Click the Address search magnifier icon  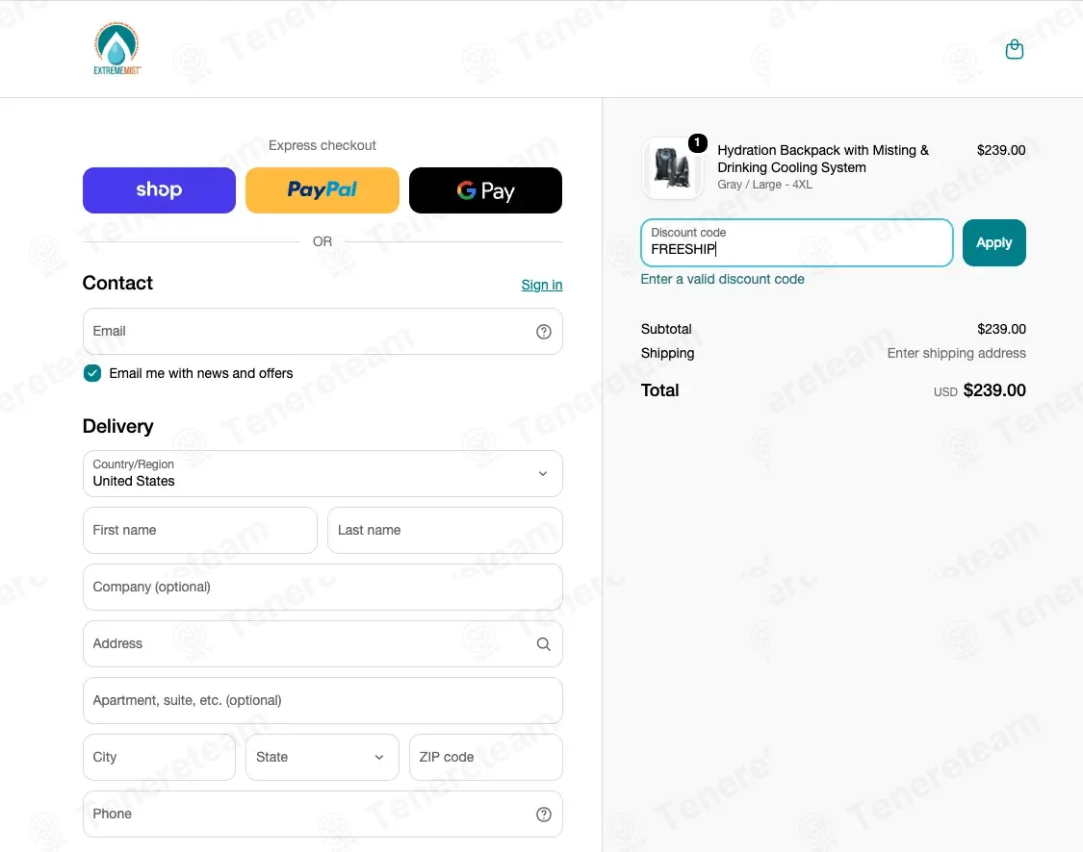click(x=544, y=643)
